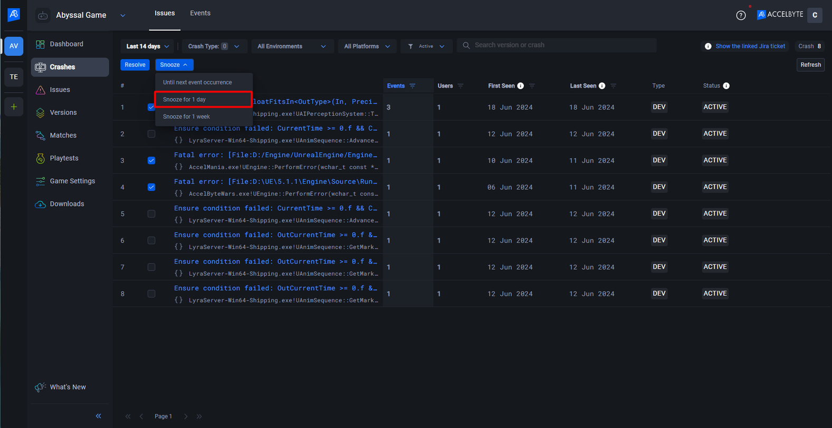832x428 pixels.
Task: Click the Search version or crash field
Action: point(557,45)
